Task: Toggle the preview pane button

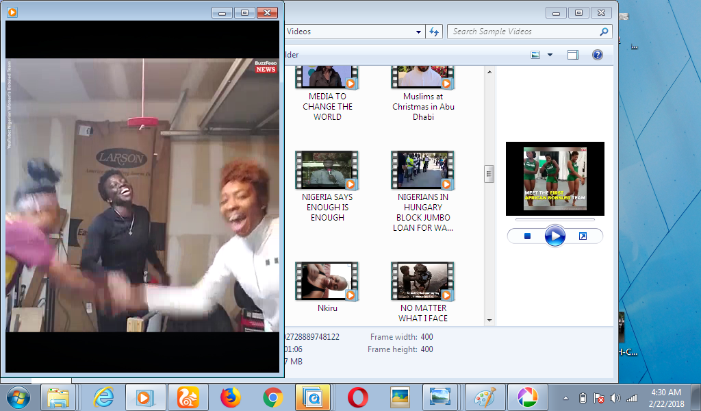Action: pos(573,55)
